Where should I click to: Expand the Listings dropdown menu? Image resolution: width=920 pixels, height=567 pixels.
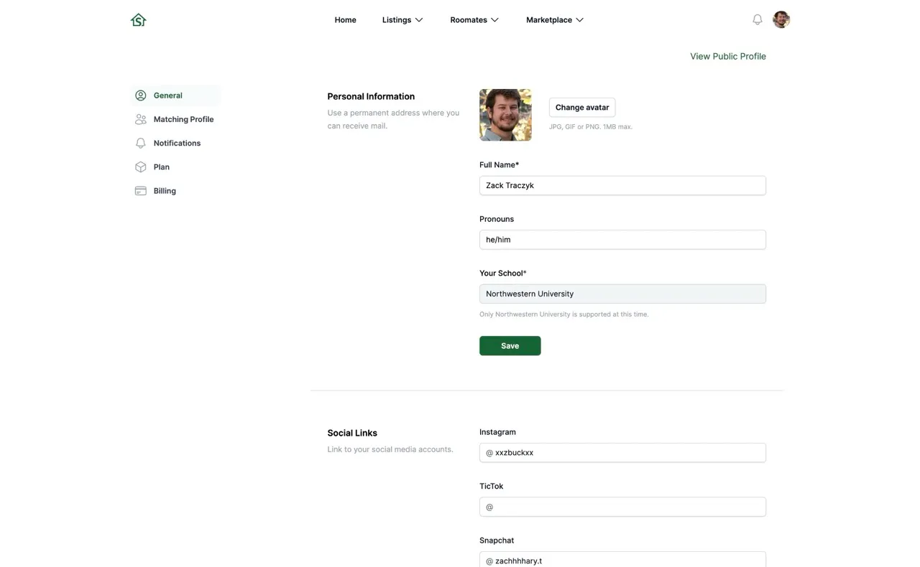tap(402, 20)
